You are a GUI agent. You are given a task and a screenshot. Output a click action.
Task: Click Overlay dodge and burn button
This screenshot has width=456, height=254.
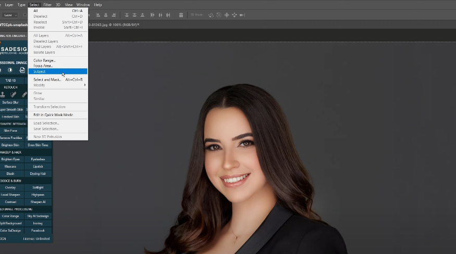pyautogui.click(x=10, y=188)
